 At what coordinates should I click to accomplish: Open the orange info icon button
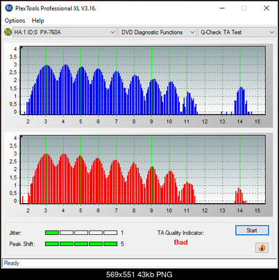(262, 248)
